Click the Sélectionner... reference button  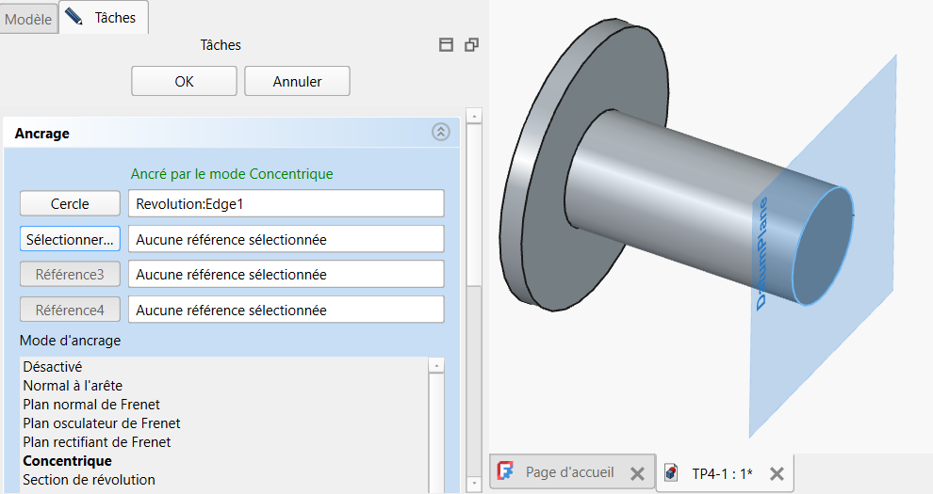(70, 239)
